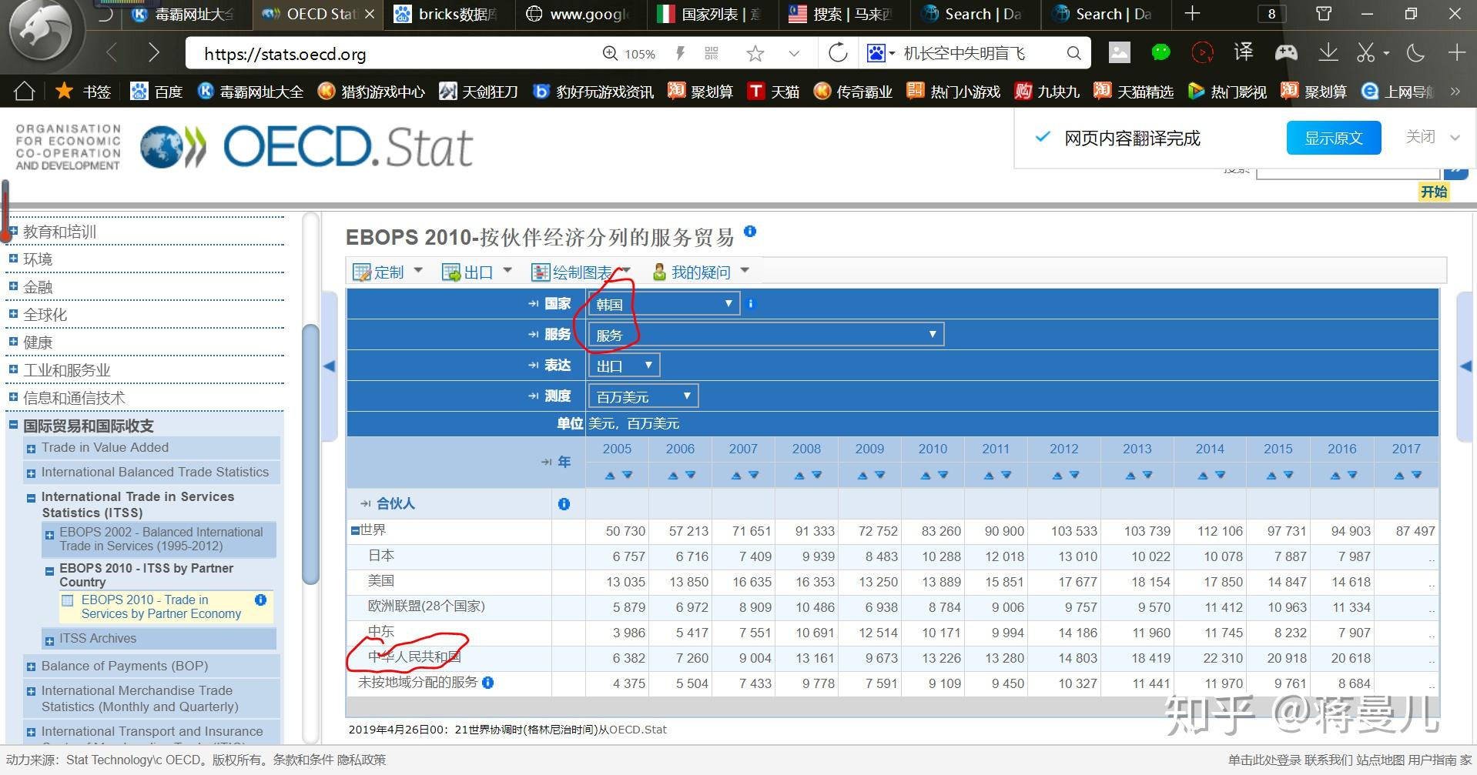This screenshot has height=775, width=1477.
Task: Open the 表达 dropdown showing 出口
Action: click(624, 366)
